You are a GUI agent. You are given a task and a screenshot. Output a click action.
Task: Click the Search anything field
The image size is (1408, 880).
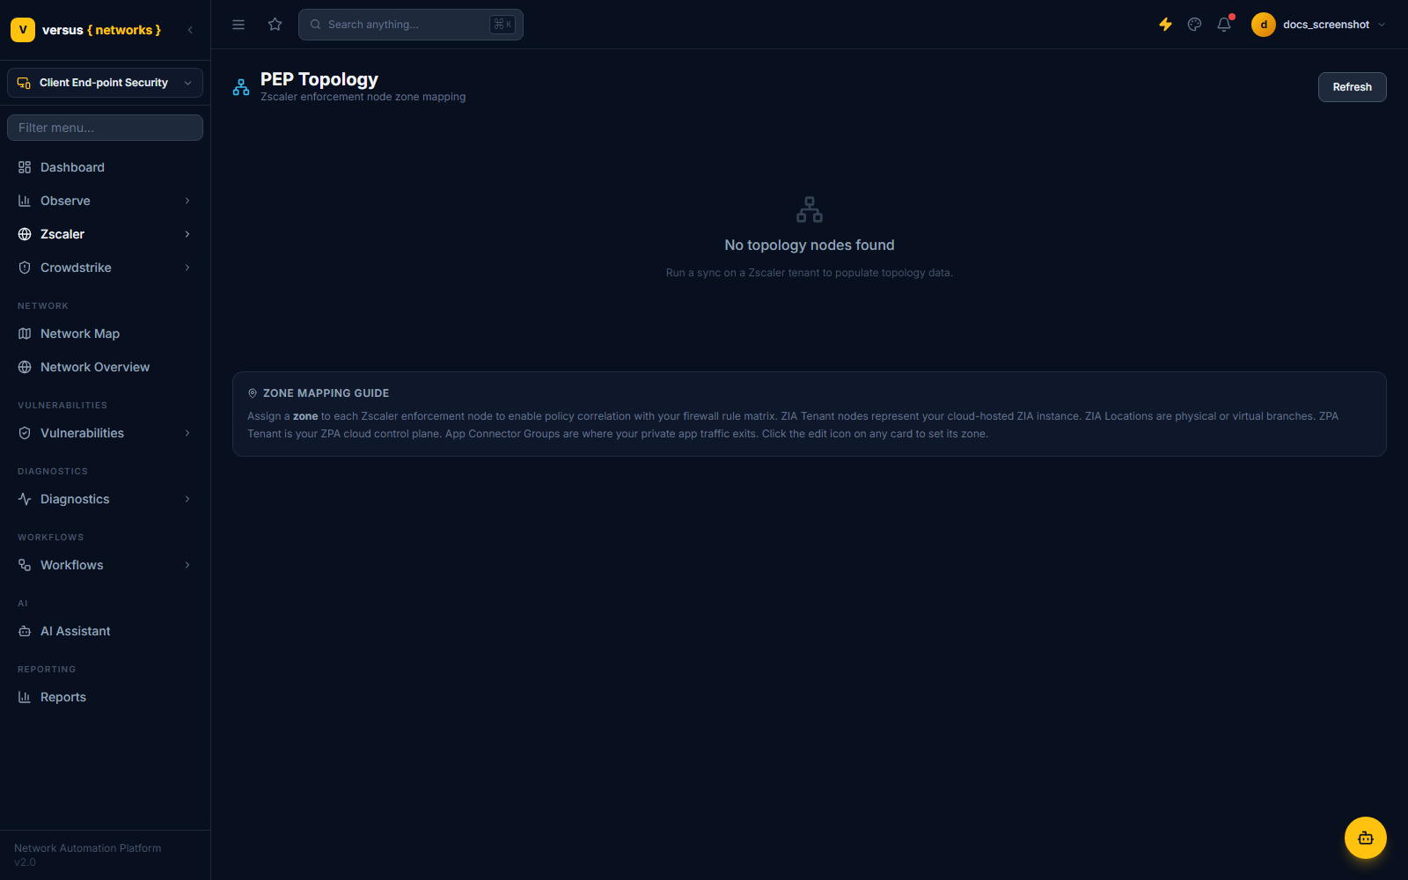pos(411,25)
